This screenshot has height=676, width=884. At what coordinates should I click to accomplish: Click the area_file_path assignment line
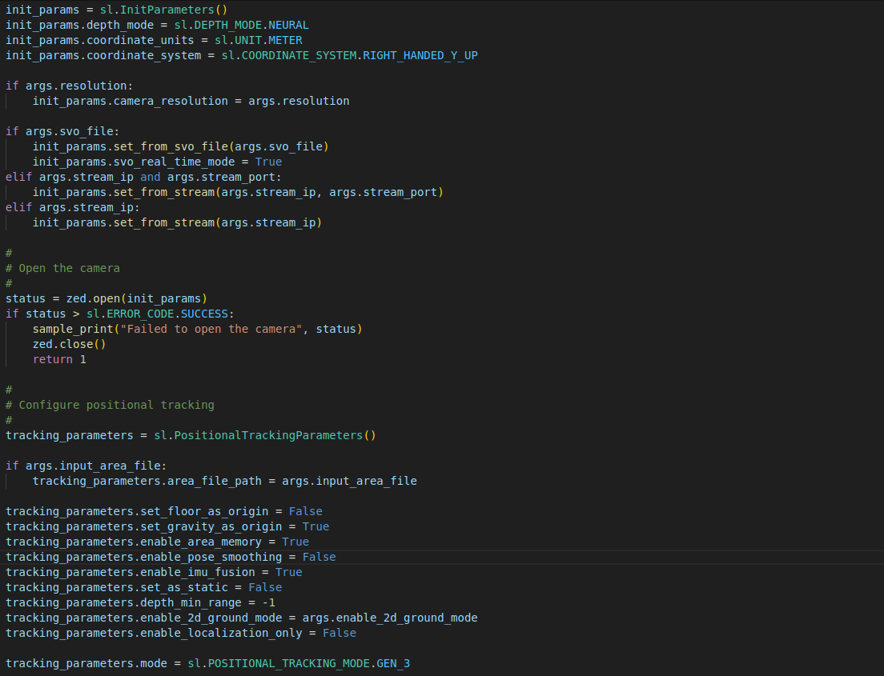click(224, 481)
